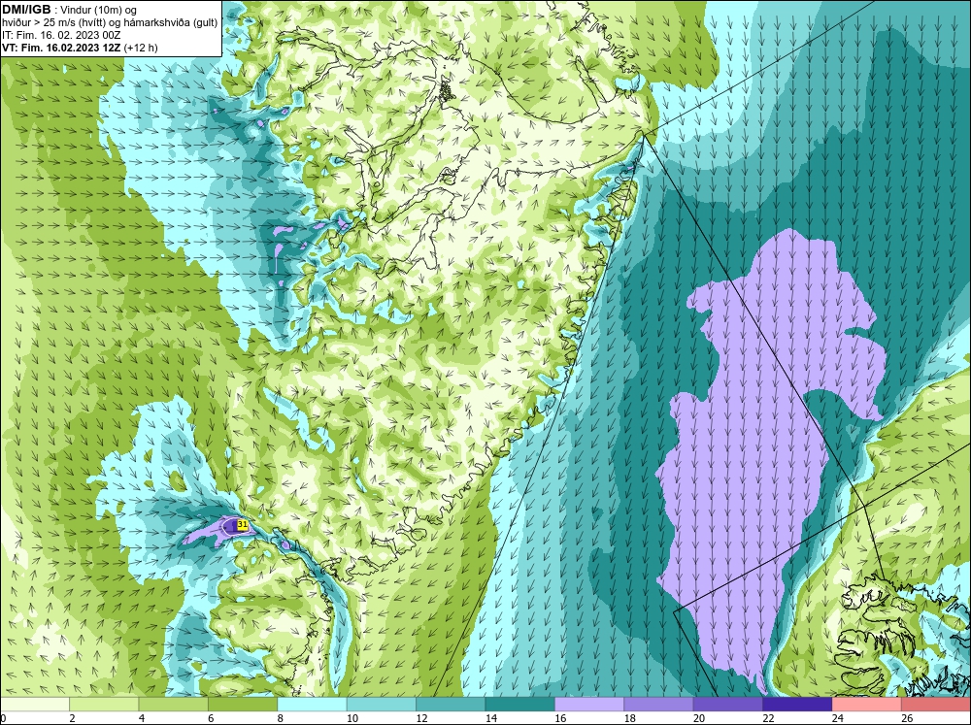This screenshot has width=971, height=725.
Task: Click the scale number '2'
Action: point(73,718)
